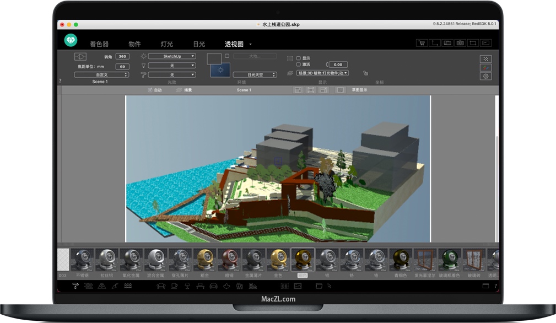
Task: Select the paint roller tool in bottom toolbar
Action: [x=75, y=286]
